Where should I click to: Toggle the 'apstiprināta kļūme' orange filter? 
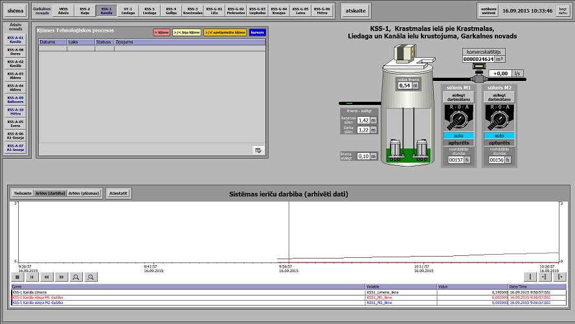coord(225,32)
